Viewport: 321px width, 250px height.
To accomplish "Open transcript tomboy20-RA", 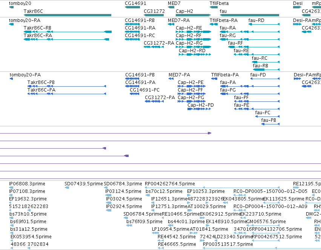I will [x=25, y=20].
